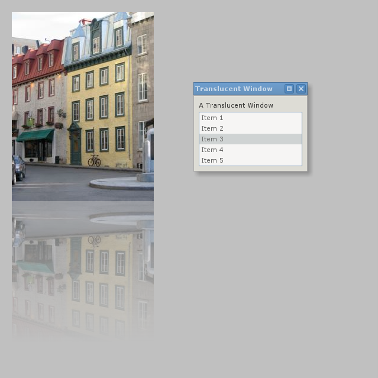Click the 'A Translucent Window' label
Image resolution: width=378 pixels, height=378 pixels.
(236, 105)
